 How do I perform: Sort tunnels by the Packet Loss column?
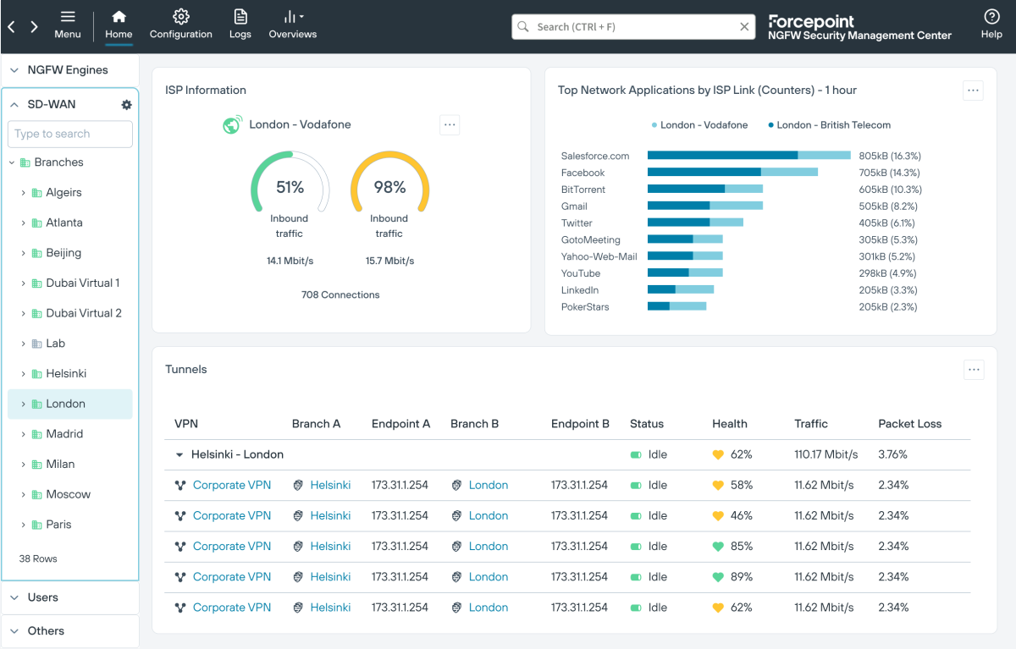(910, 424)
